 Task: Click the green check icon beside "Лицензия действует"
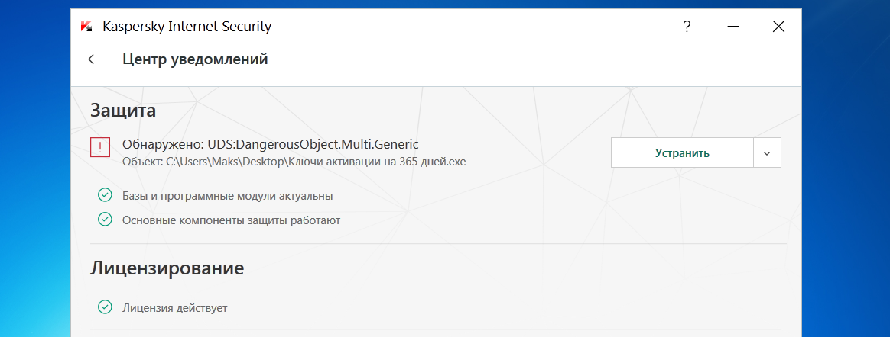pyautogui.click(x=105, y=307)
